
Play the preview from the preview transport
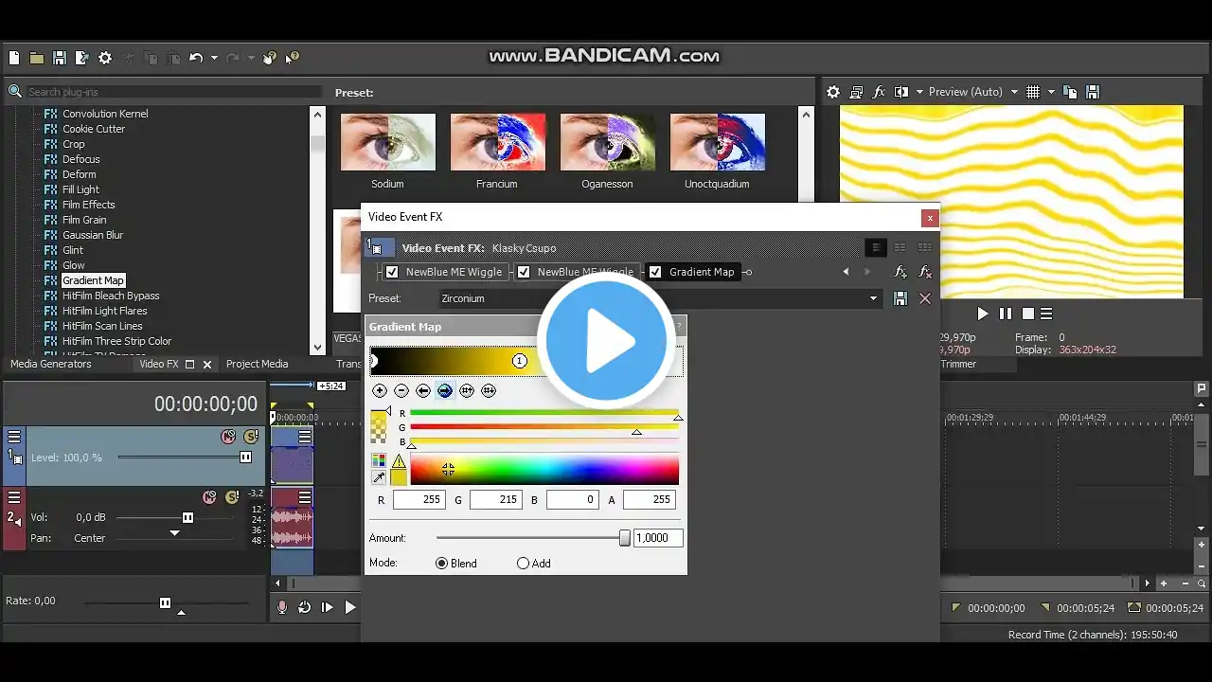point(983,314)
